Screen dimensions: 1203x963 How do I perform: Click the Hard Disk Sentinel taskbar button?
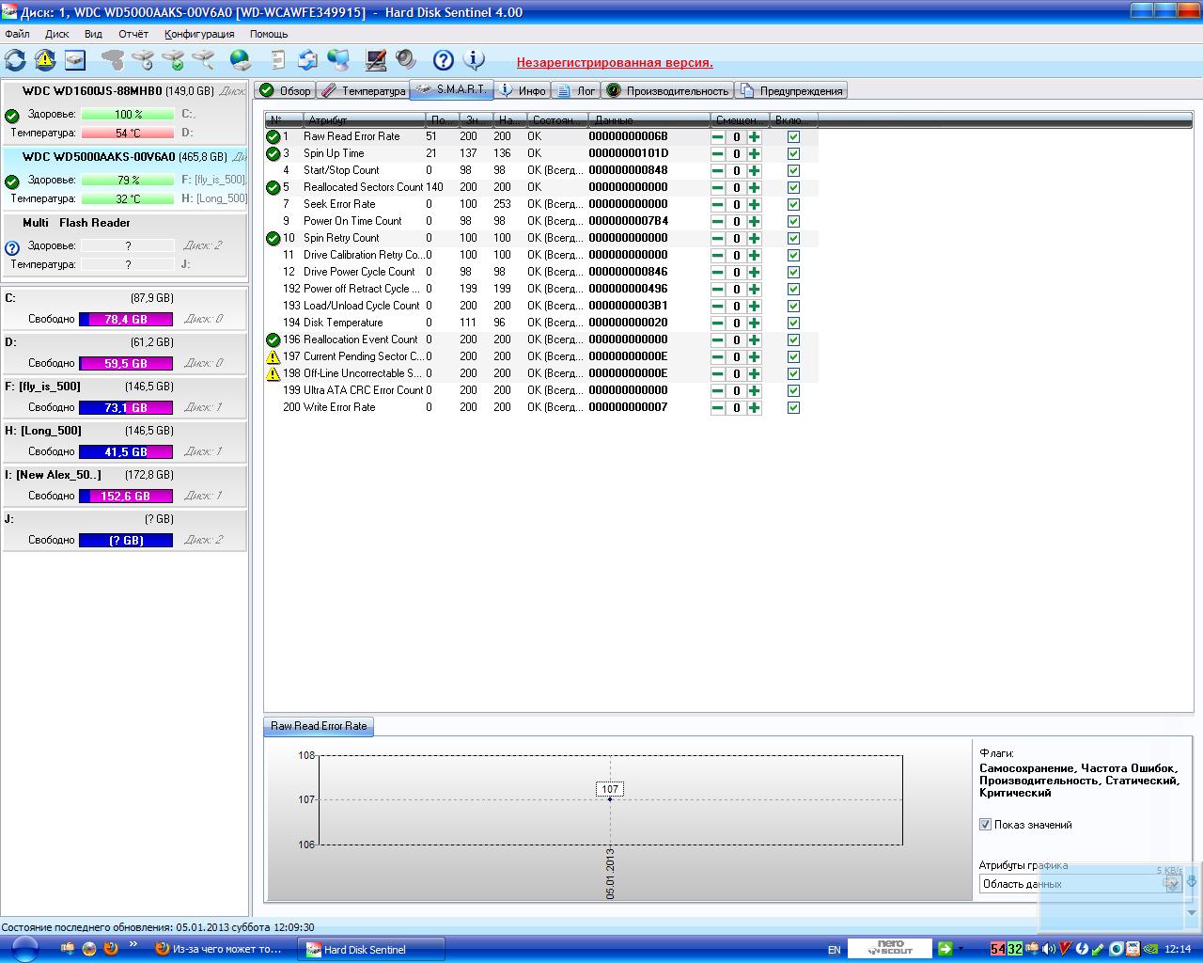371,949
